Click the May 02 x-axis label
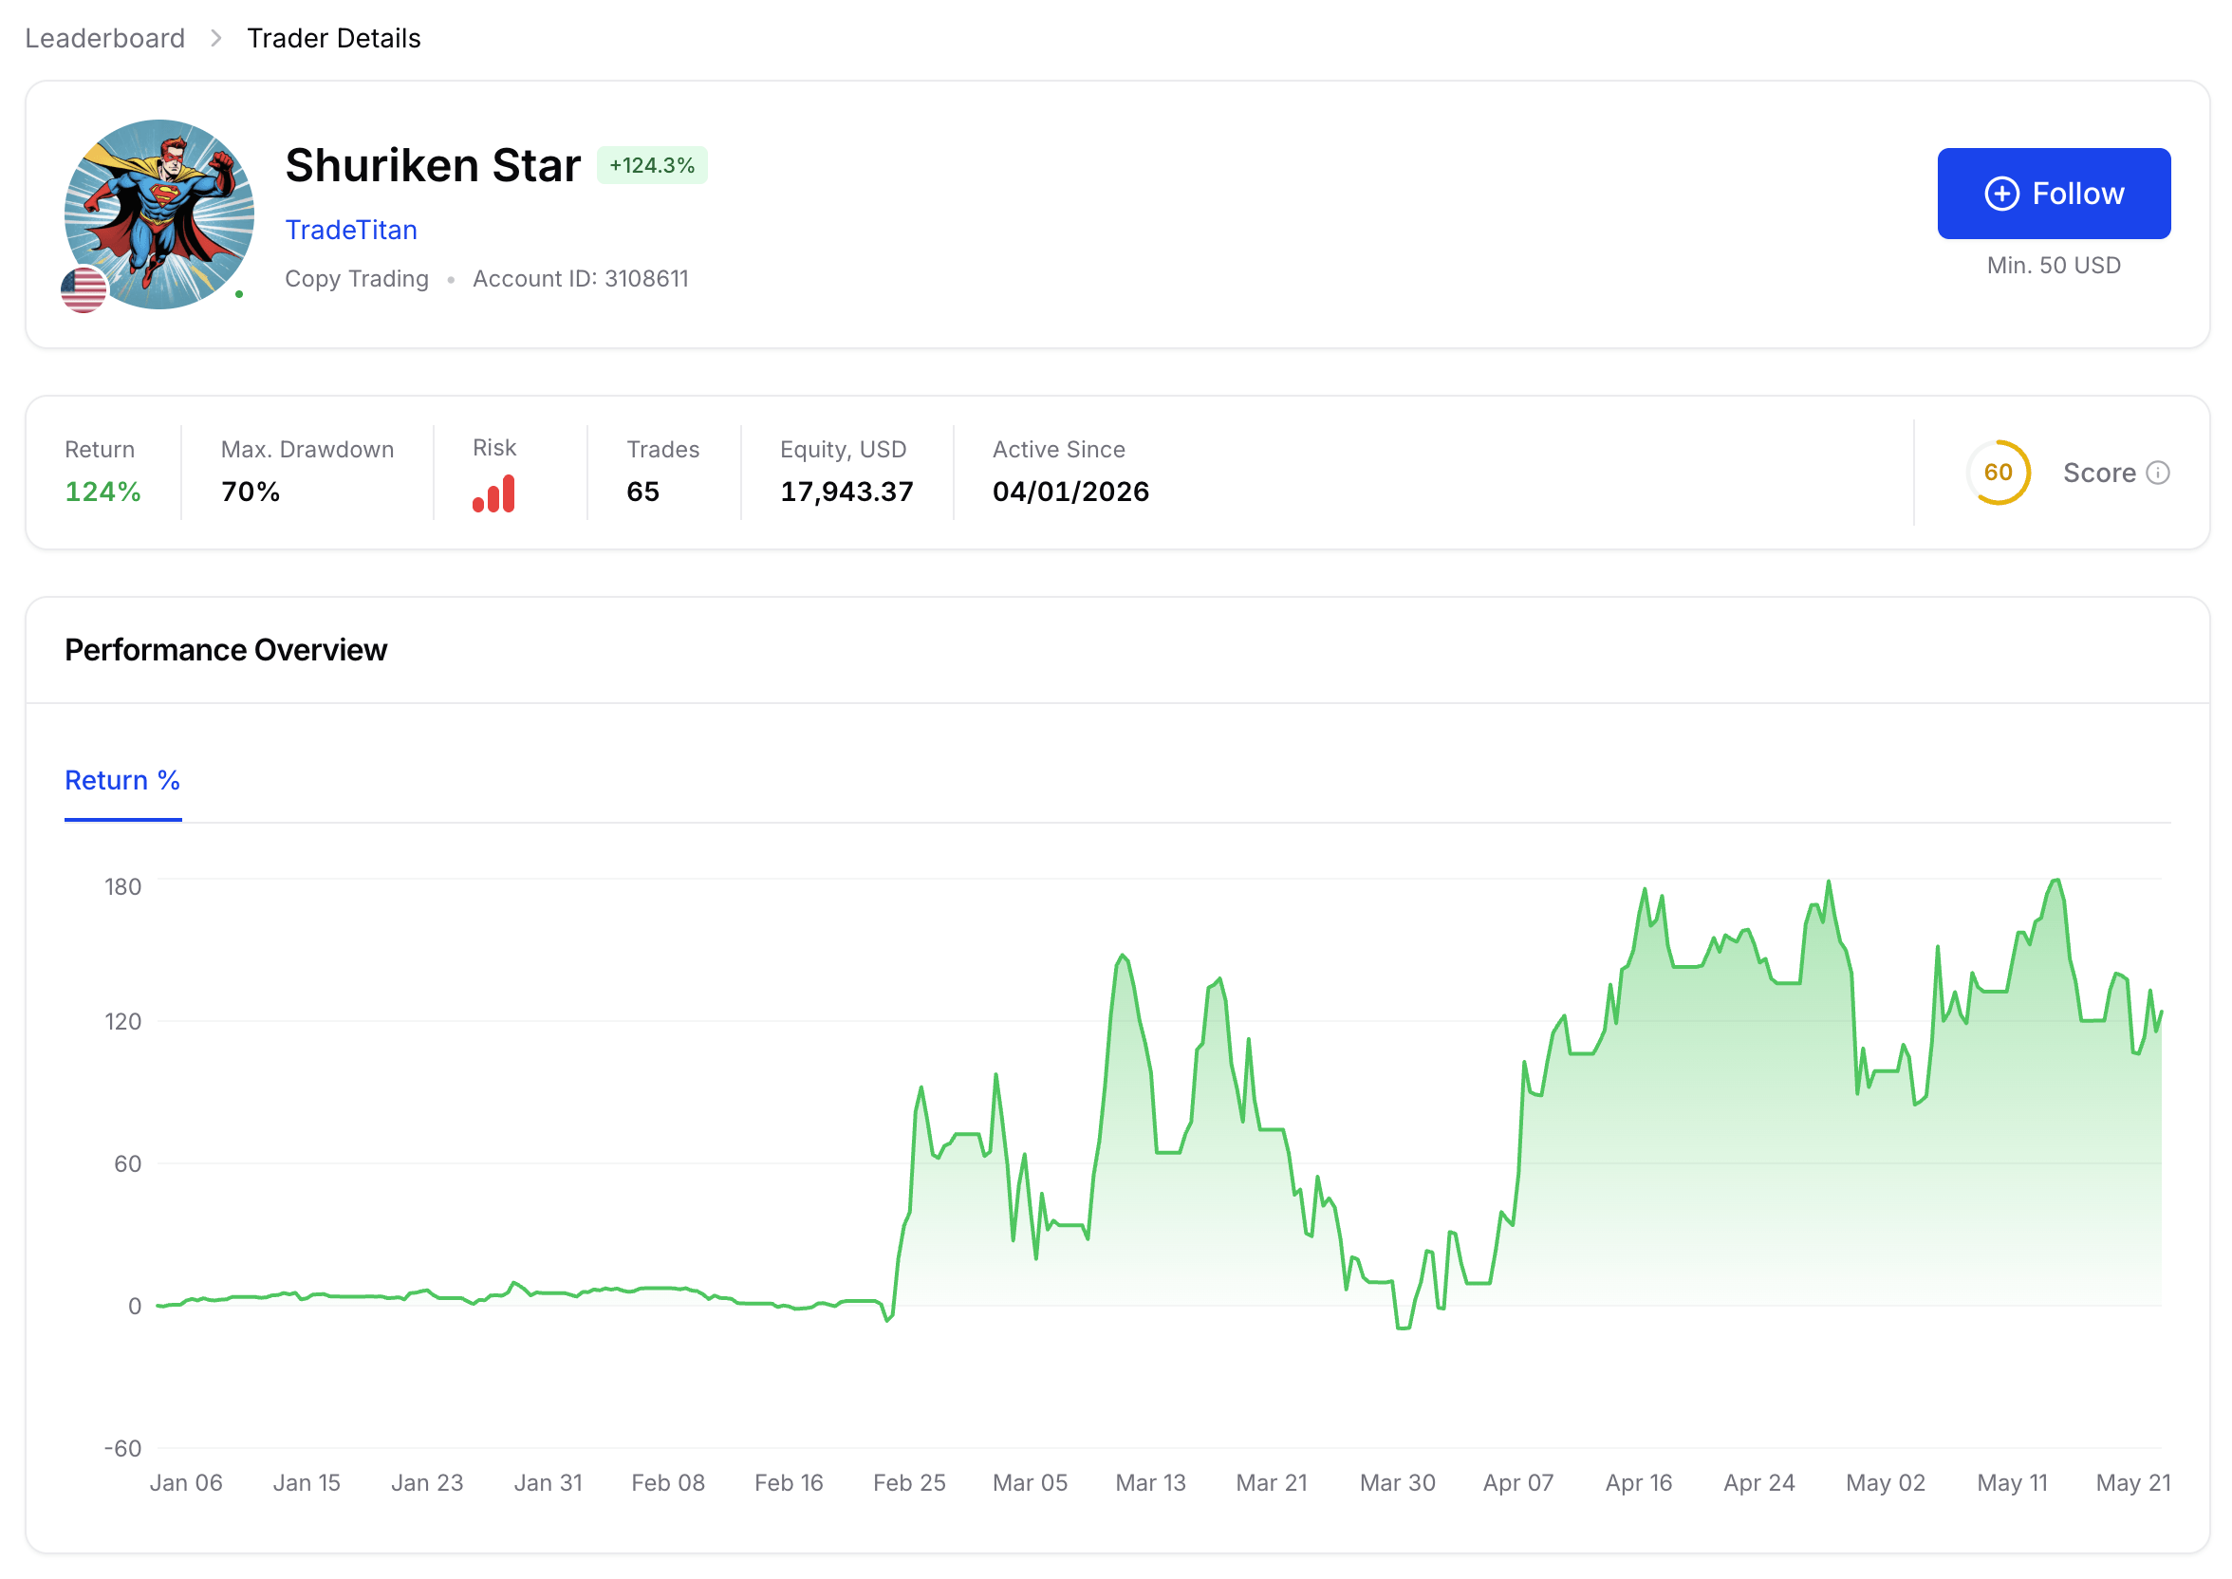The width and height of the screenshot is (2232, 1579). [x=1885, y=1483]
